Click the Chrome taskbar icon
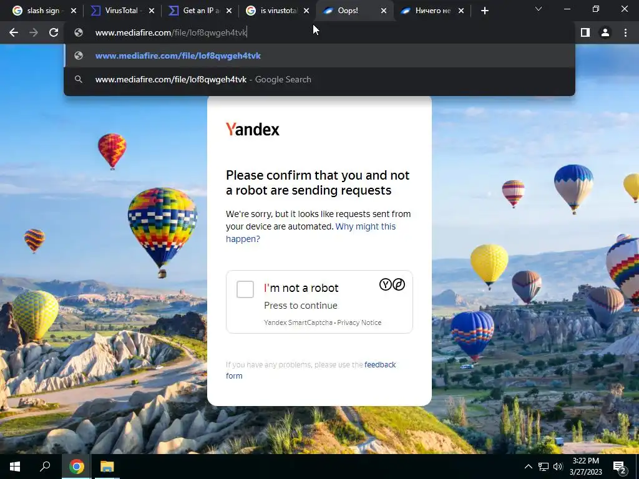 click(76, 467)
